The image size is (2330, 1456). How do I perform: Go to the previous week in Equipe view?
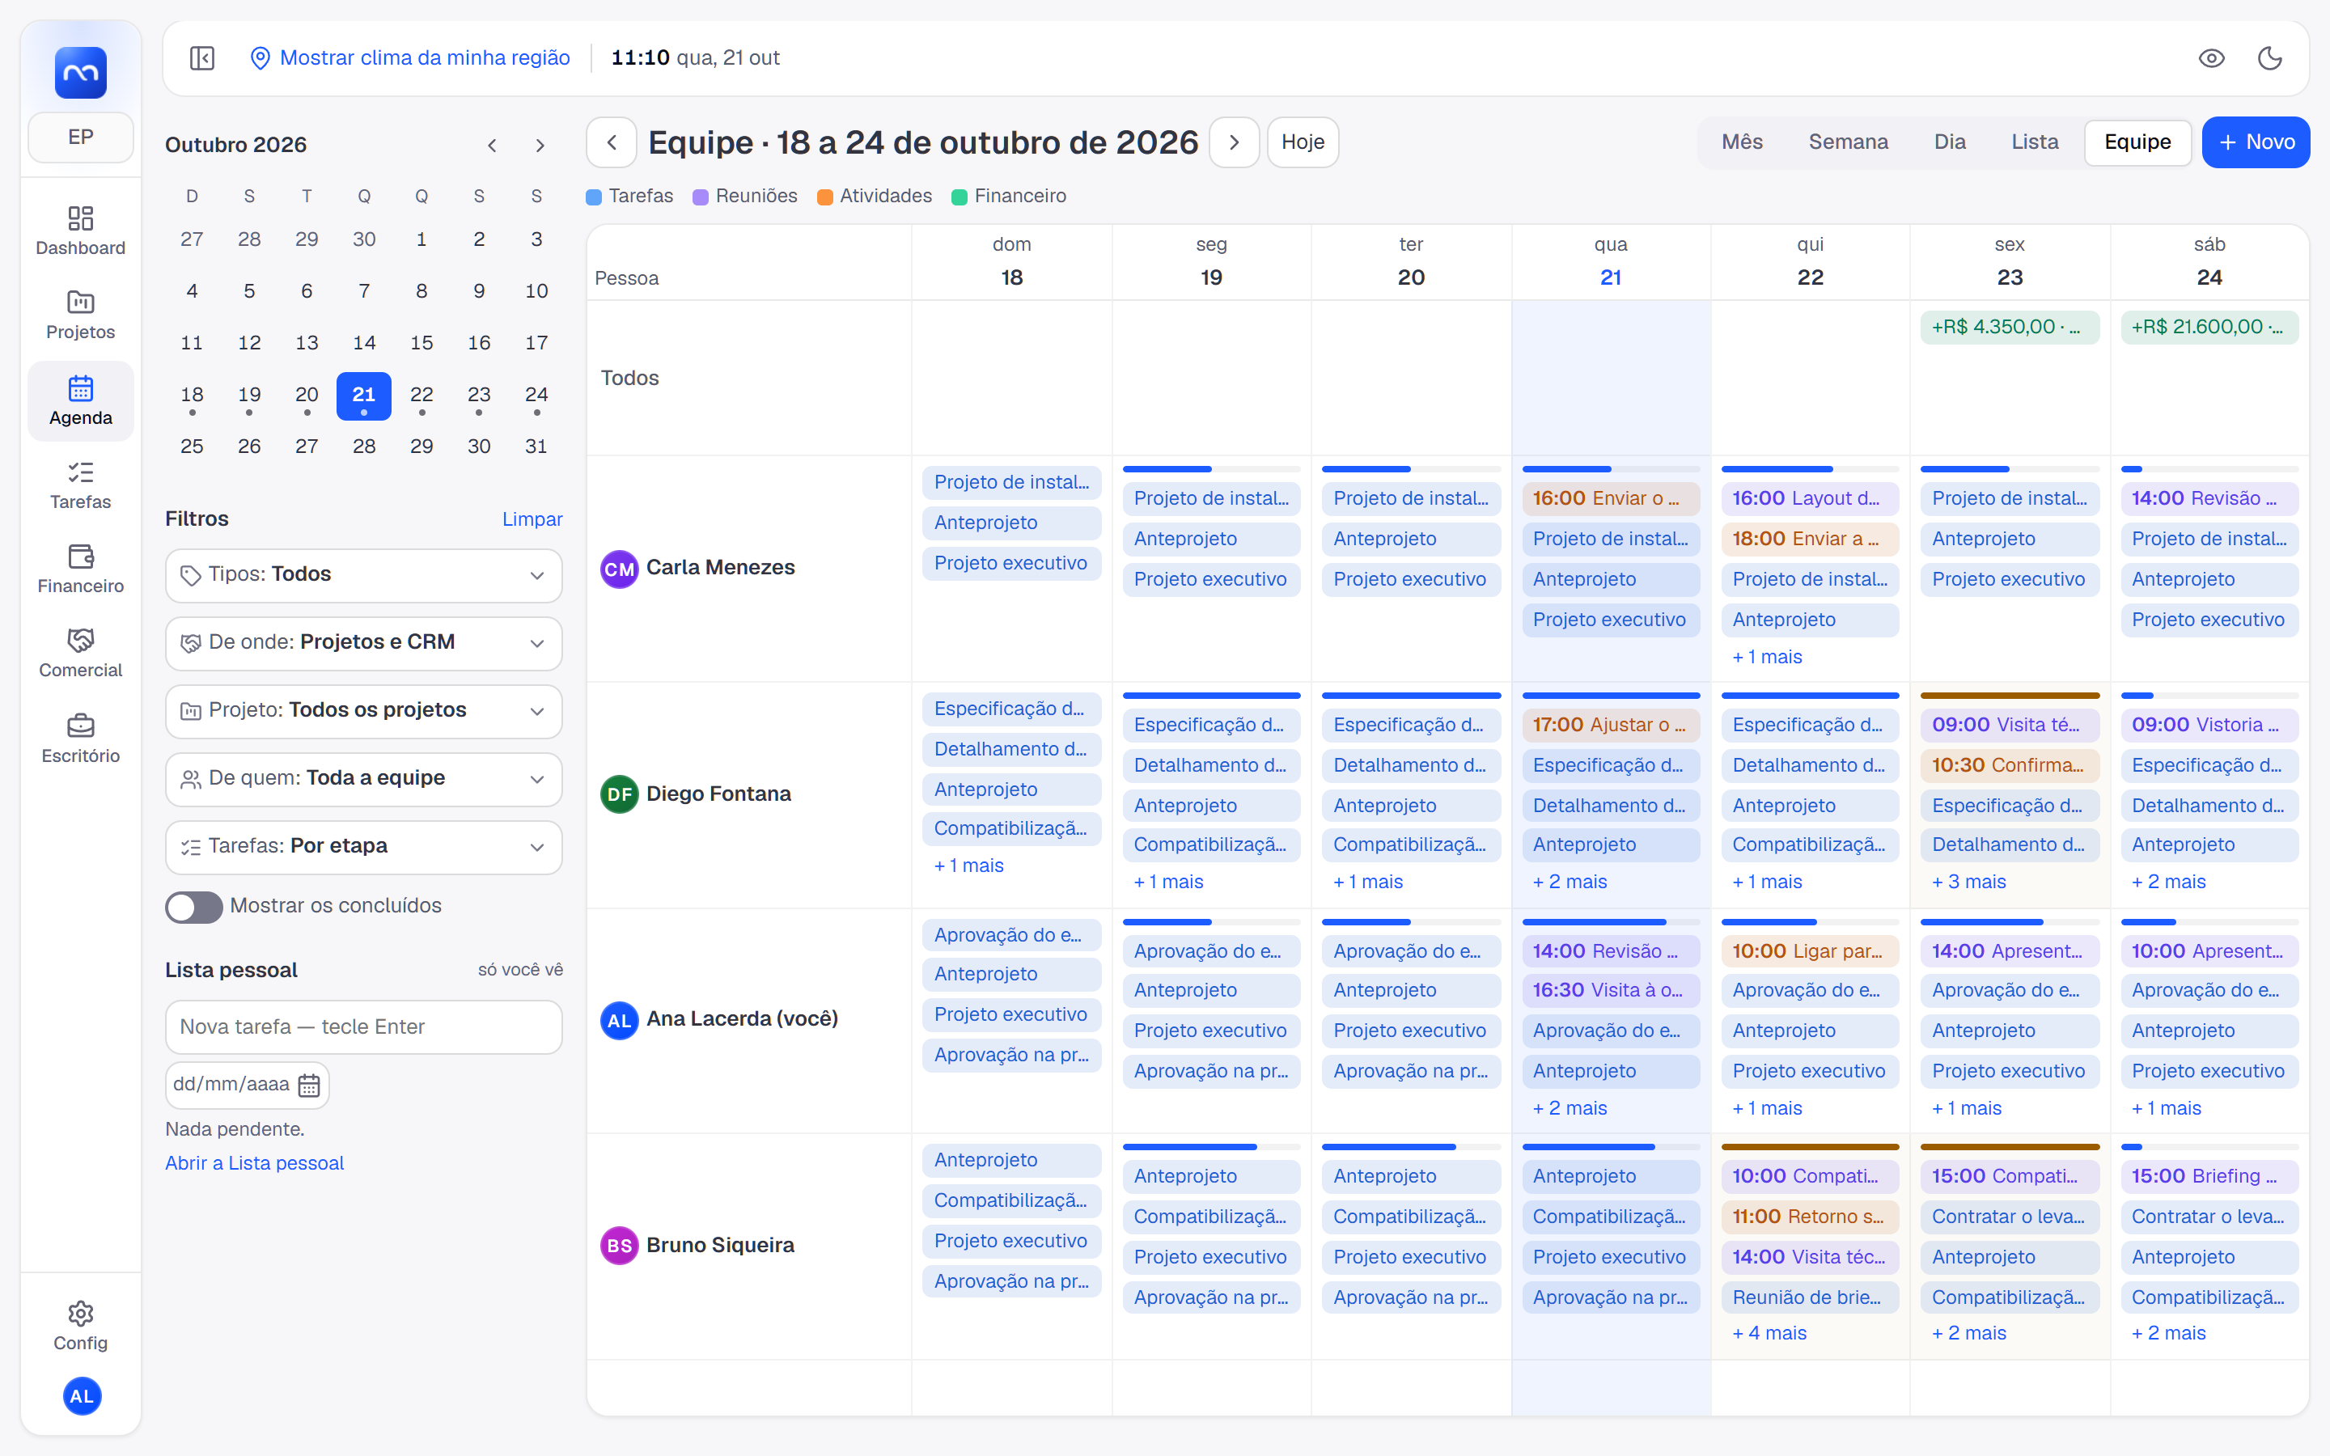click(612, 142)
